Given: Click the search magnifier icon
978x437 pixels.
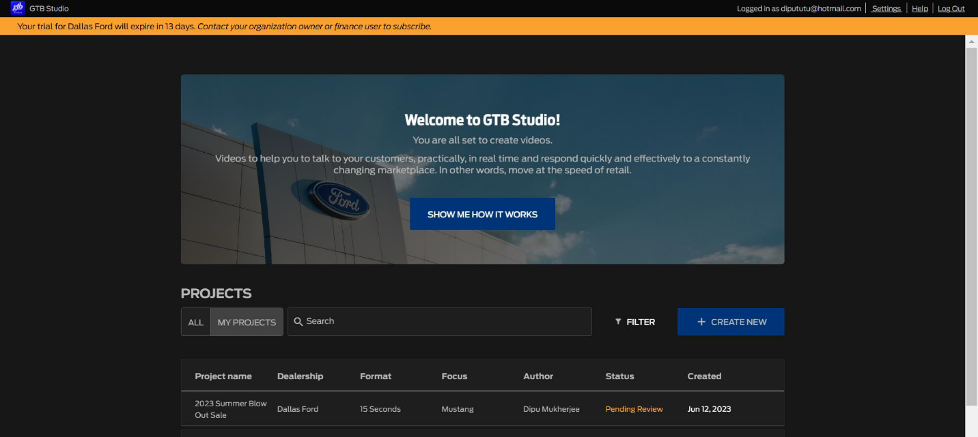Looking at the screenshot, I should 298,322.
